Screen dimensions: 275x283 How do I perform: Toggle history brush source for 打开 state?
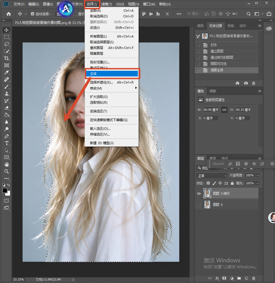(x=198, y=45)
